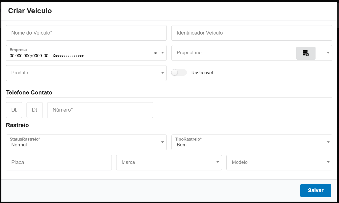Click the Nome do Veículo field
Screen dimensions: 339x203
86,33
